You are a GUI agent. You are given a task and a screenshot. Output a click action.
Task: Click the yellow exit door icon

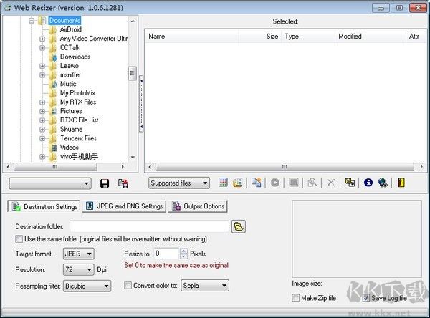click(x=401, y=183)
